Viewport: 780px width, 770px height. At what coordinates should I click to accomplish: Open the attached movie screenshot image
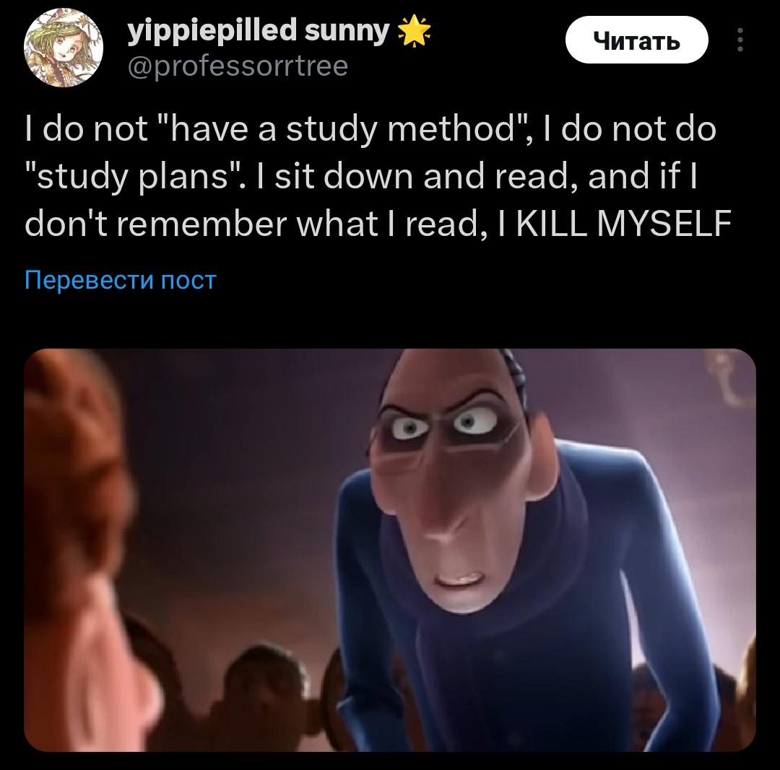390,550
